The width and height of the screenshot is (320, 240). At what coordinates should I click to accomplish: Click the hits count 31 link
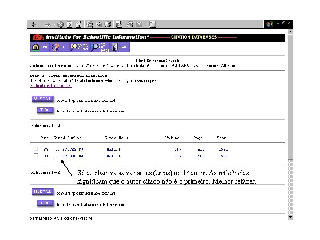[46, 156]
